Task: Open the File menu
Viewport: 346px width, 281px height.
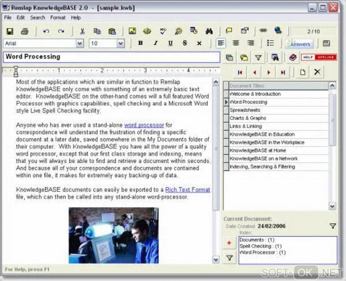Action: pyautogui.click(x=8, y=18)
